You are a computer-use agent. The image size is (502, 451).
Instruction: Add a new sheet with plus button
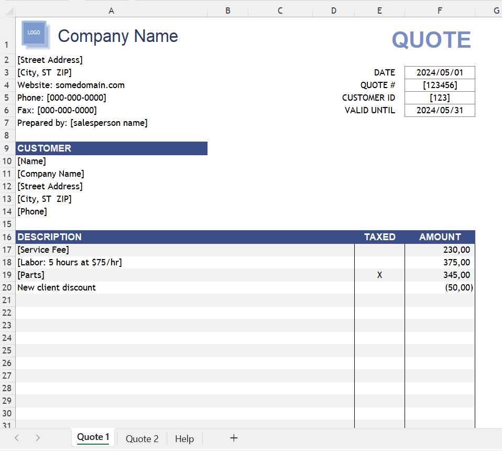234,438
